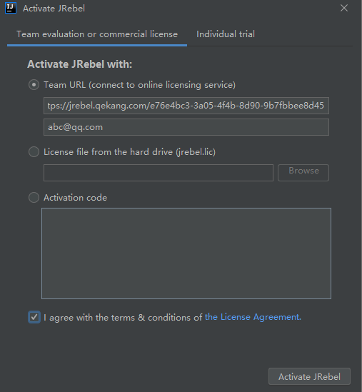
Task: Click the 'Activate JRebel with:' heading
Action: (x=79, y=64)
